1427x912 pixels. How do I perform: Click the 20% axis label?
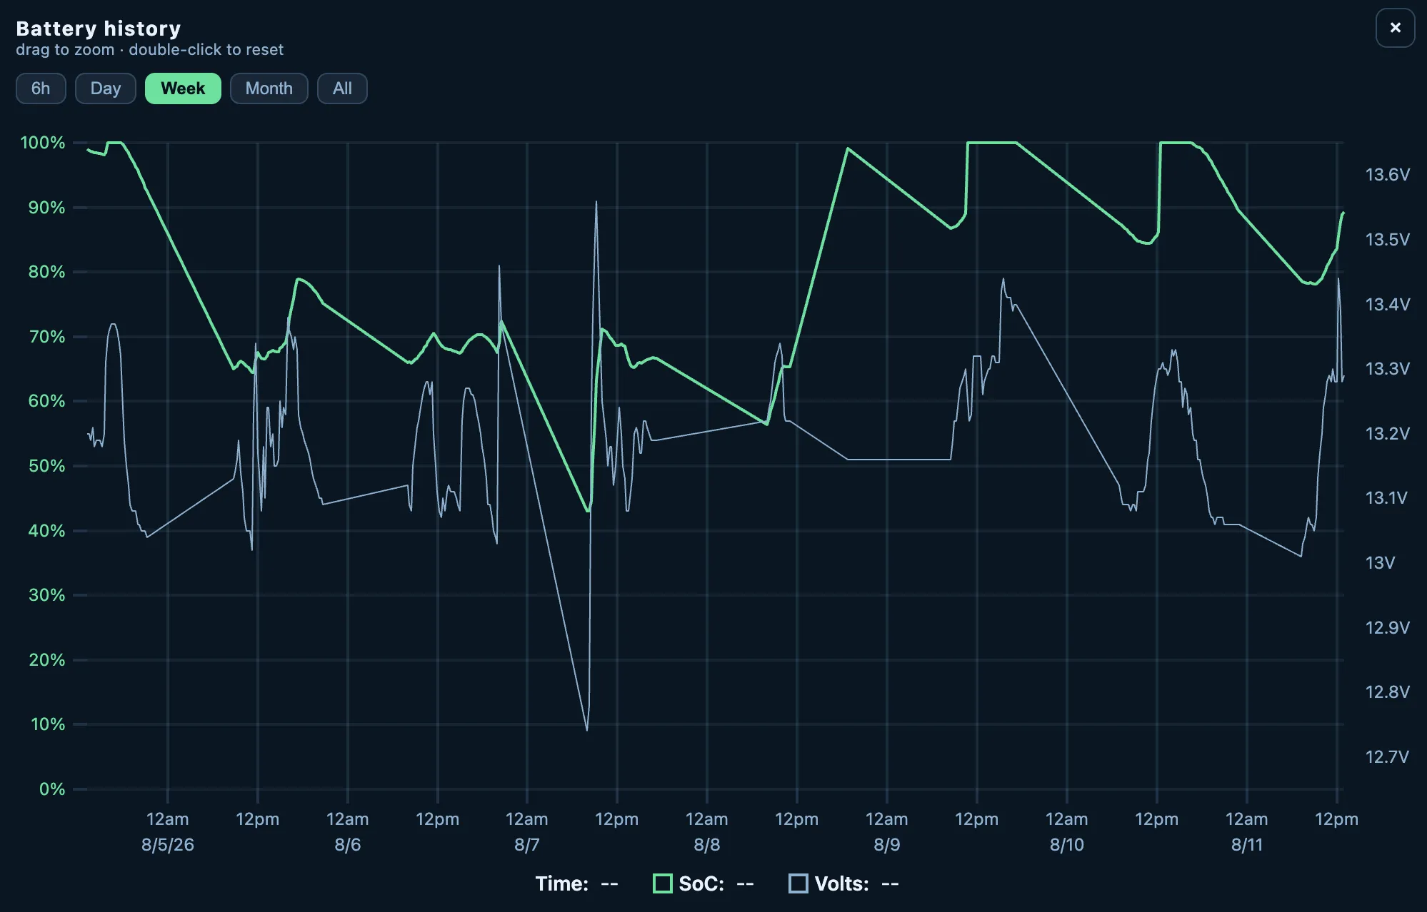pos(47,660)
